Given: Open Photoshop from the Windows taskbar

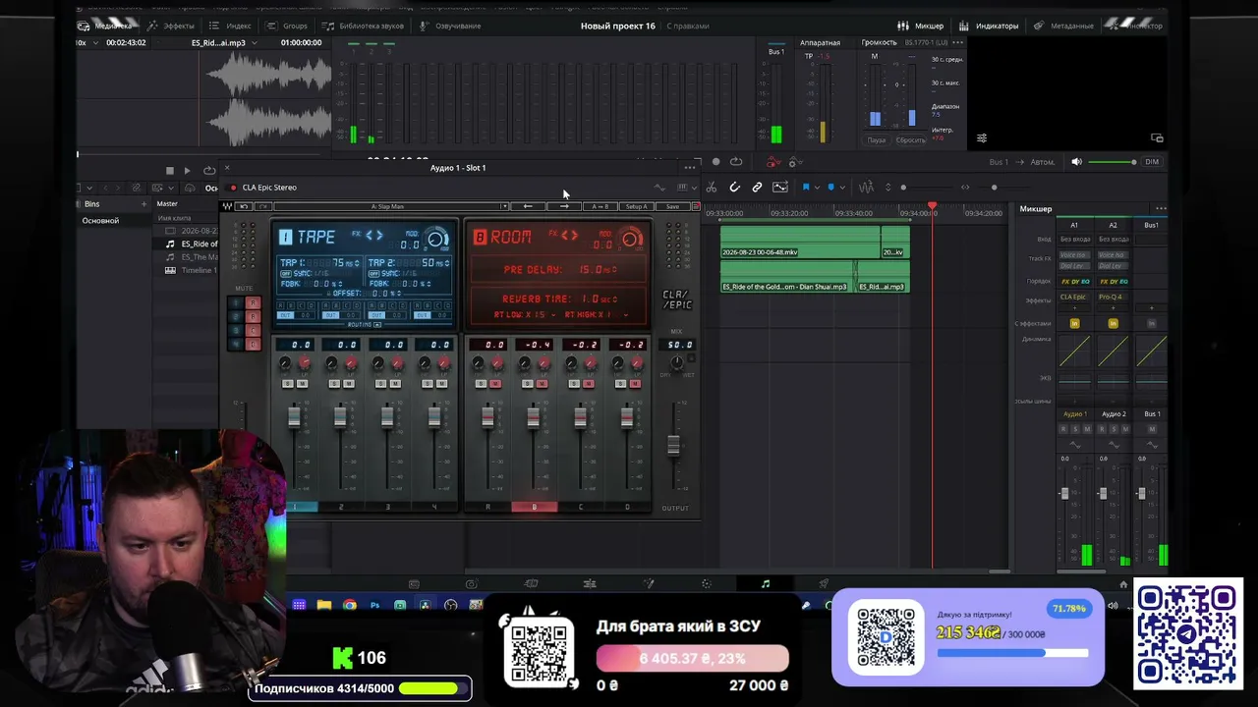Looking at the screenshot, I should 374,605.
